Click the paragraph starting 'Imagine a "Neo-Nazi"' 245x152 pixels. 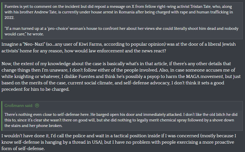pos(119,48)
